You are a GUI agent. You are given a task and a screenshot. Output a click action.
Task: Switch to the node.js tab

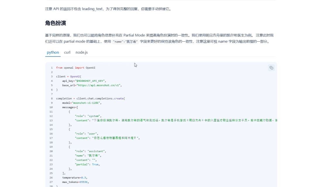click(x=81, y=52)
